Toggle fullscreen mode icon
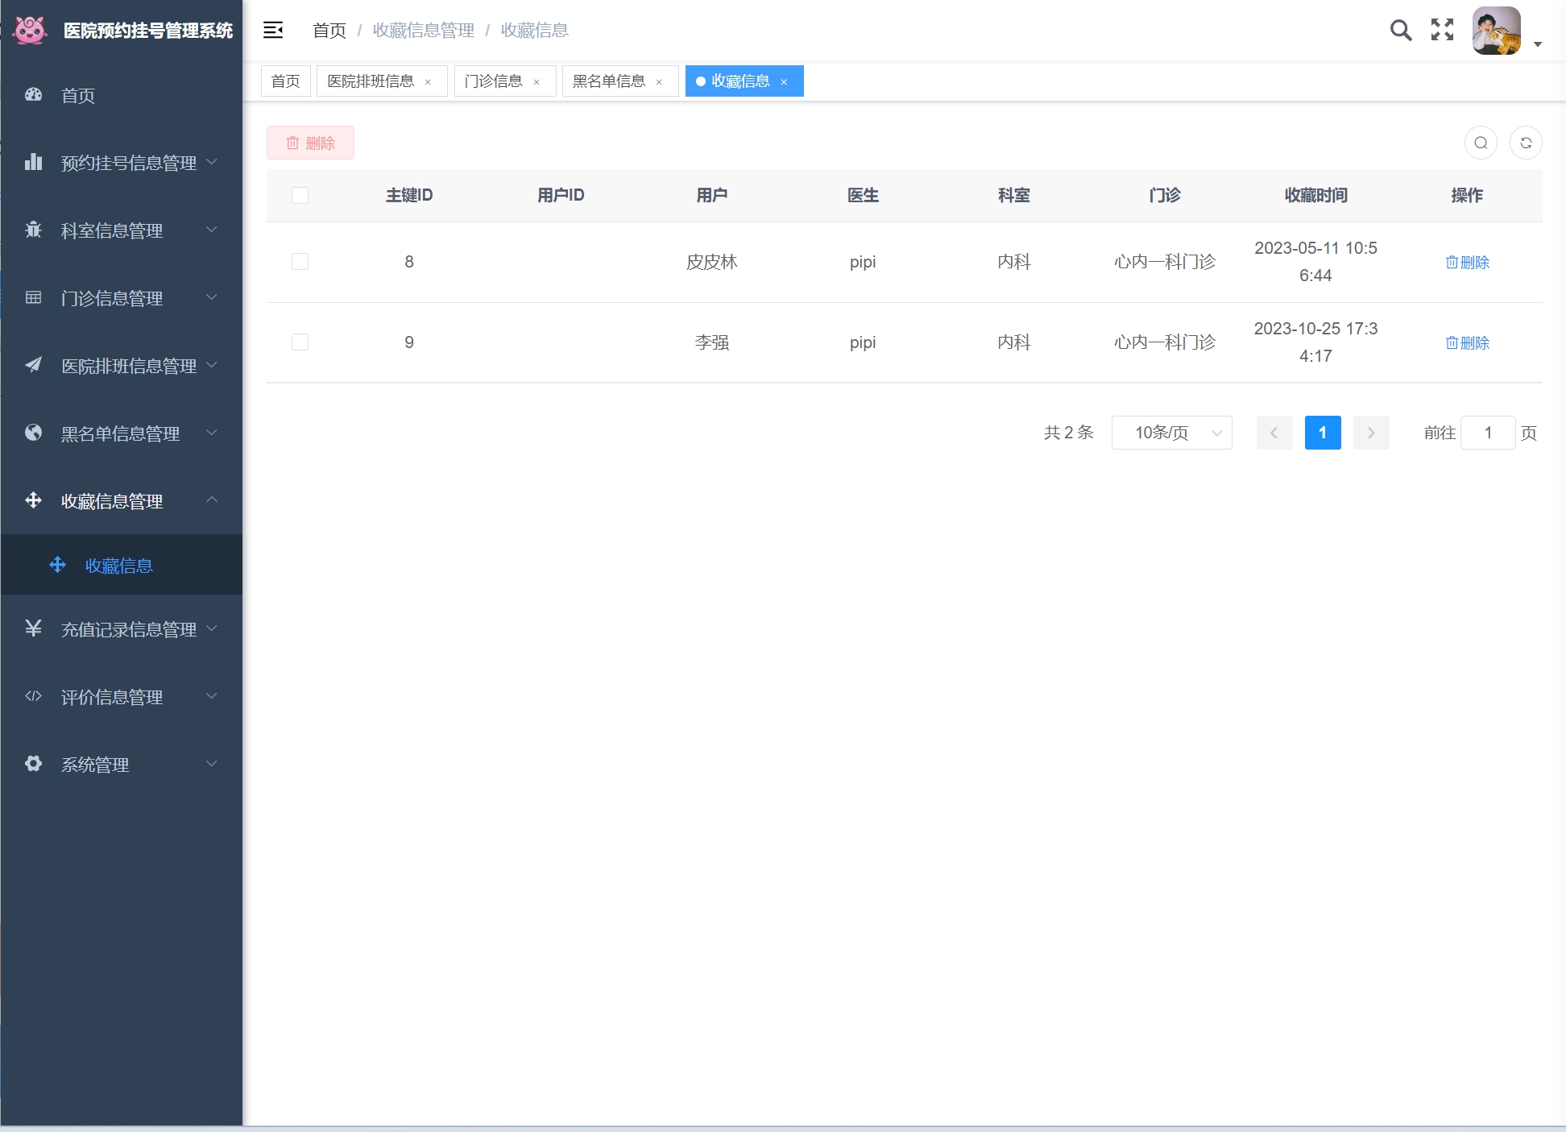The height and width of the screenshot is (1132, 1566). pyautogui.click(x=1442, y=31)
